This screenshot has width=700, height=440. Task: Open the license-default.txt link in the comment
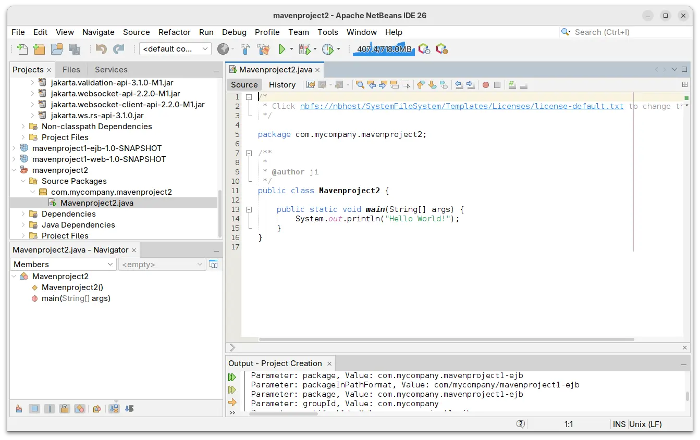pos(462,106)
